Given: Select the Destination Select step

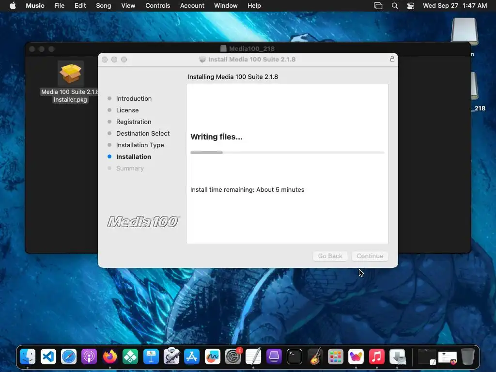Looking at the screenshot, I should point(143,134).
